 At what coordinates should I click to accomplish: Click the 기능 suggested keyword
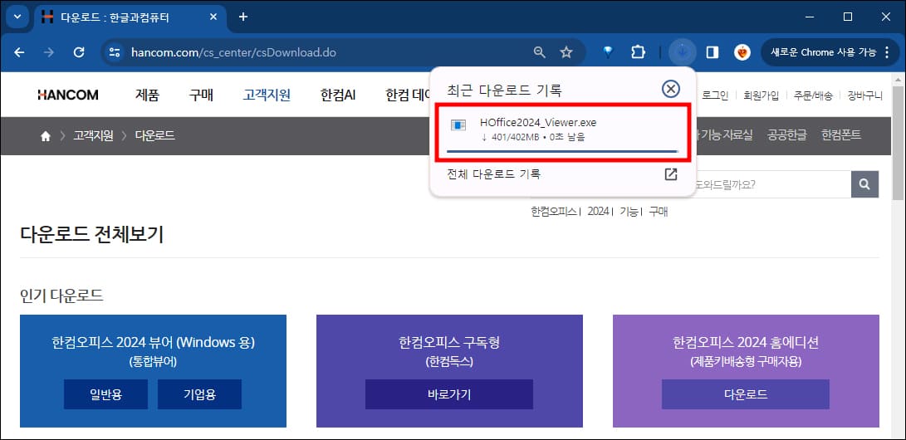629,212
